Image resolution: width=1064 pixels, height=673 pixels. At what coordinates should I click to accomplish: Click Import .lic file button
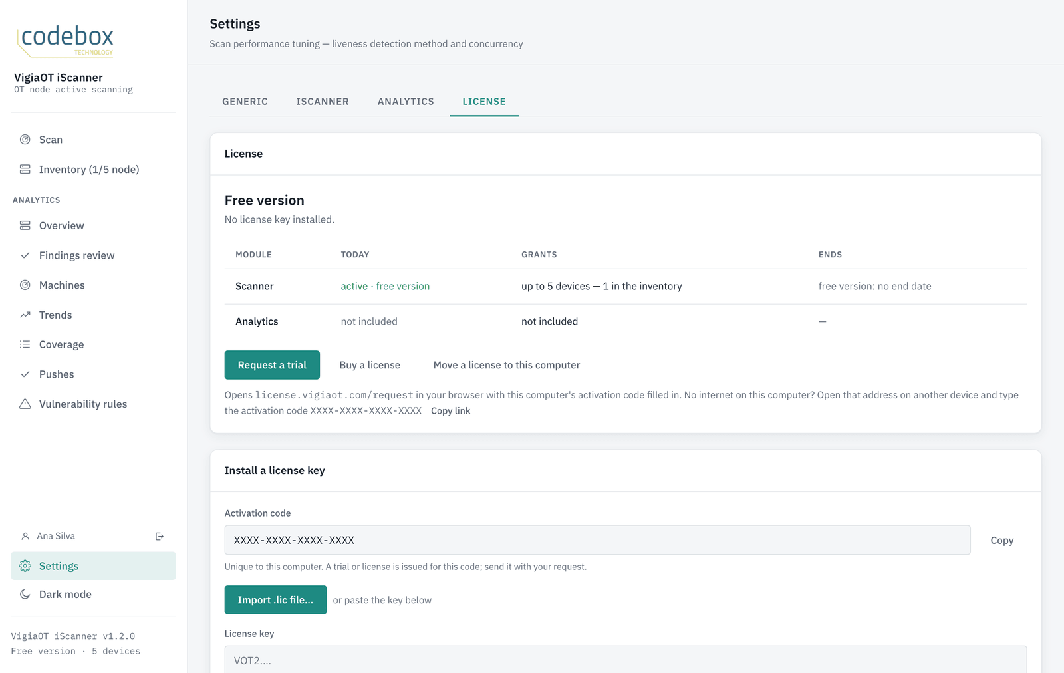(275, 600)
